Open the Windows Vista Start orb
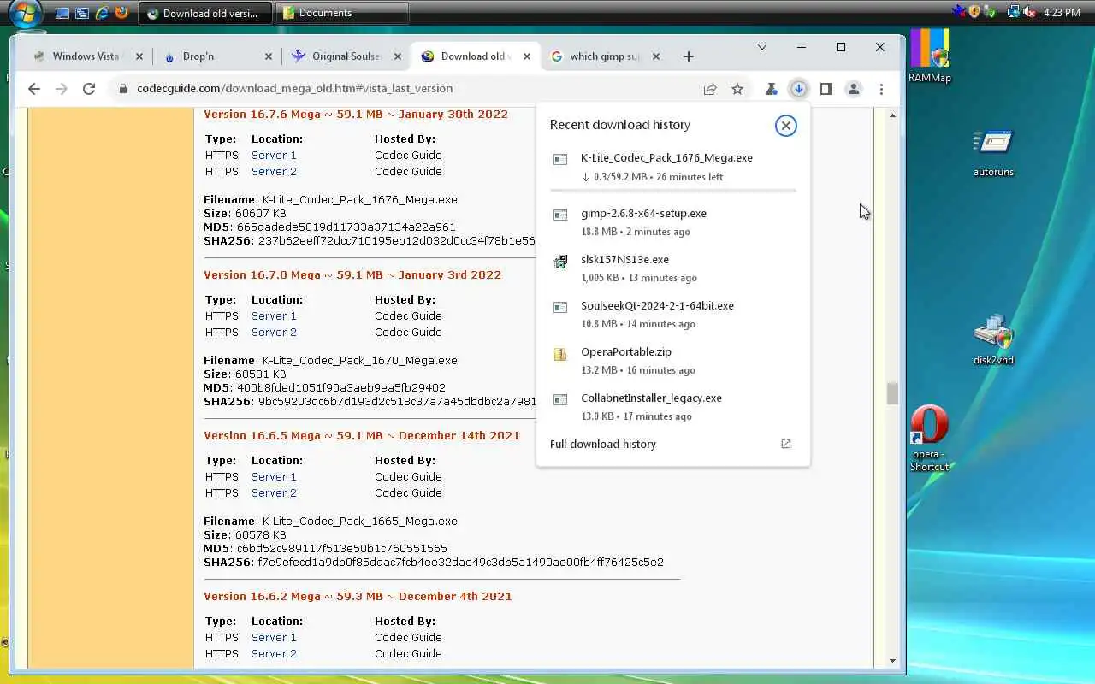The image size is (1095, 684). tap(25, 13)
